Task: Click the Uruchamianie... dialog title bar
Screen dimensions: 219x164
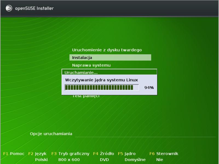Action: (109, 73)
